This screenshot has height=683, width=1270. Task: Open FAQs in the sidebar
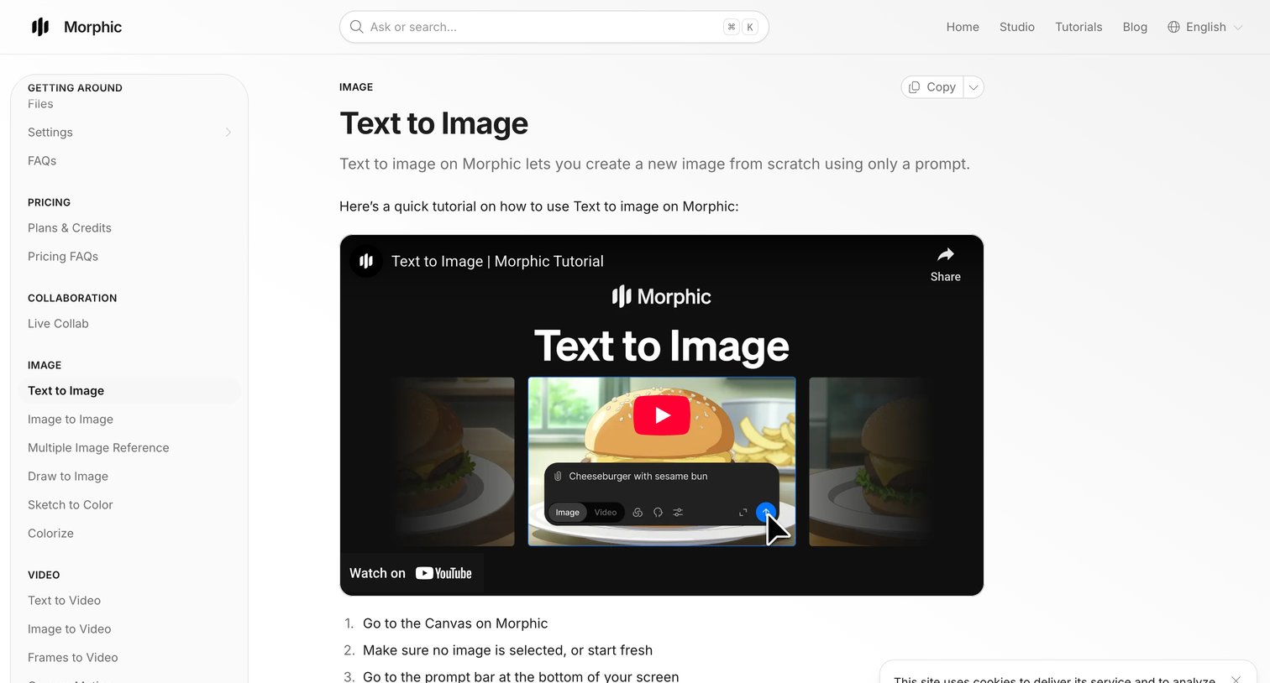point(42,161)
